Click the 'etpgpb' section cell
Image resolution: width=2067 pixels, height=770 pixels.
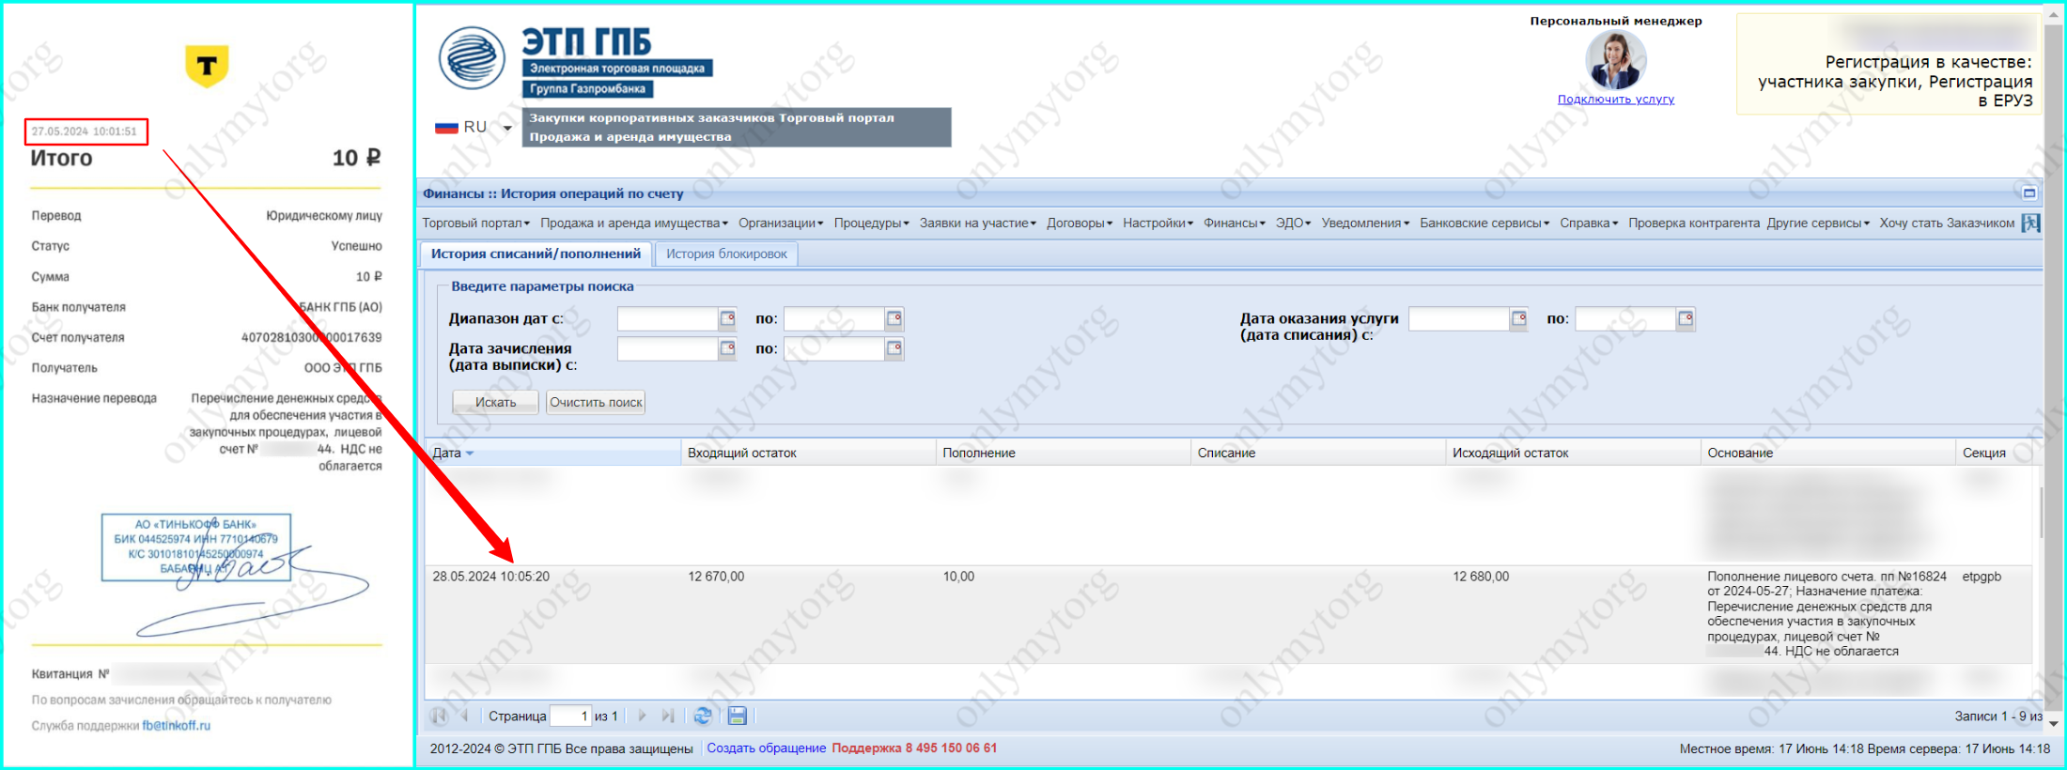click(x=1982, y=577)
